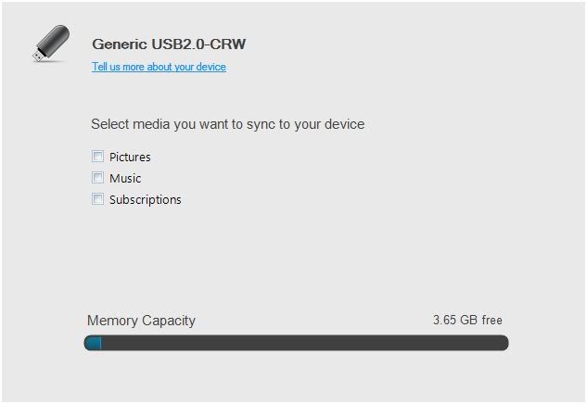Click the word 'Generic' in the device title
Screen dimensions: 587x404
[118, 44]
